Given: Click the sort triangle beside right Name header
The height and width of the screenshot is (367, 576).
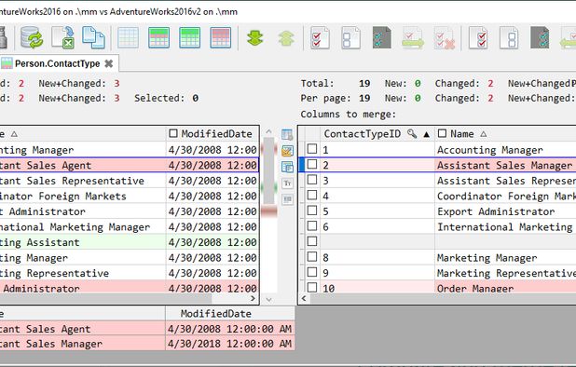Looking at the screenshot, I should [x=484, y=134].
